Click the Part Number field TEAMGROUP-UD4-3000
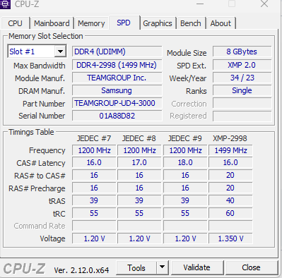The image size is (282, 278). pos(117,103)
